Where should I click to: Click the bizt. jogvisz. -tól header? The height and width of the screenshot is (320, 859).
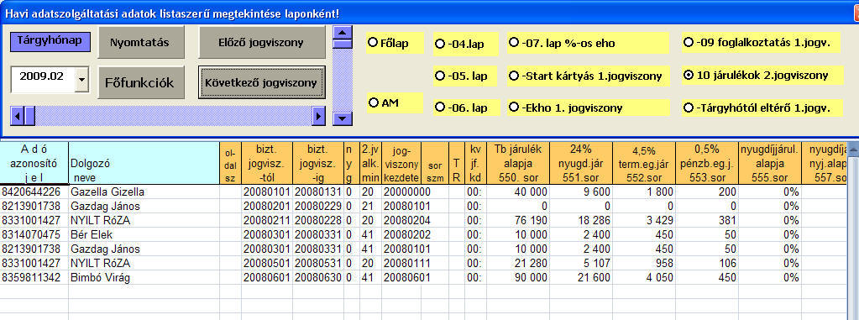[267, 163]
